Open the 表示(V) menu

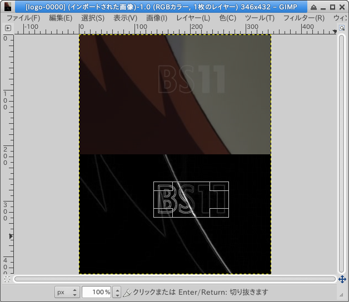pyautogui.click(x=125, y=18)
